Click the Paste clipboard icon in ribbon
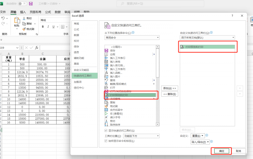The image size is (253, 159). 17,21
